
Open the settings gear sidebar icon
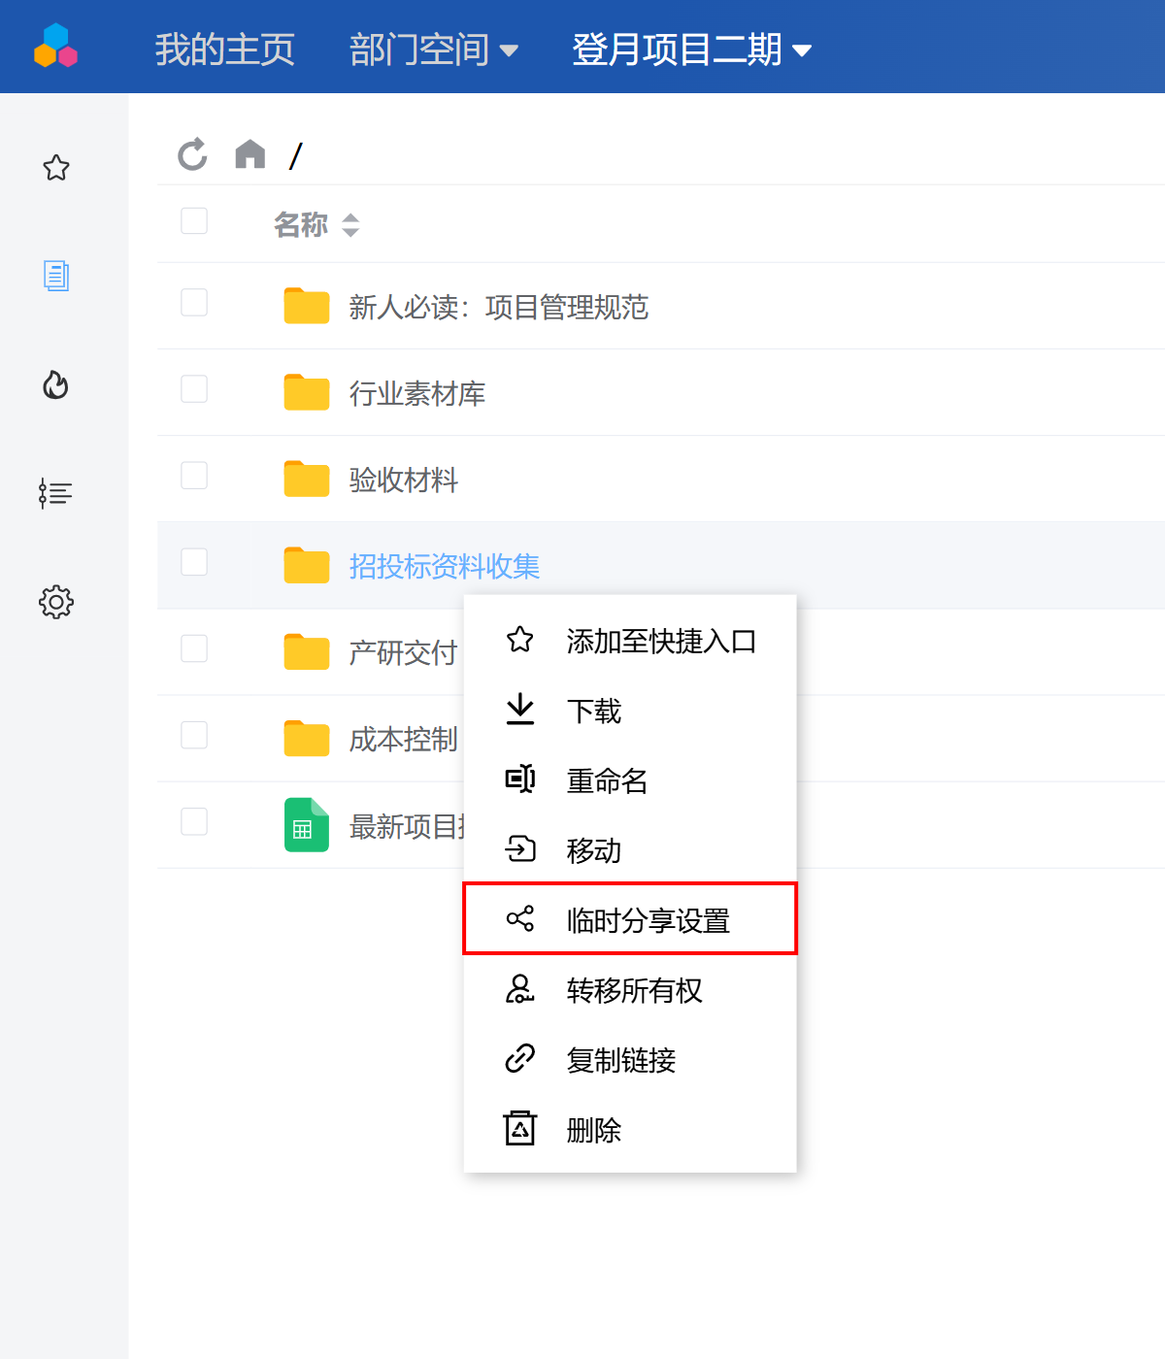[56, 602]
